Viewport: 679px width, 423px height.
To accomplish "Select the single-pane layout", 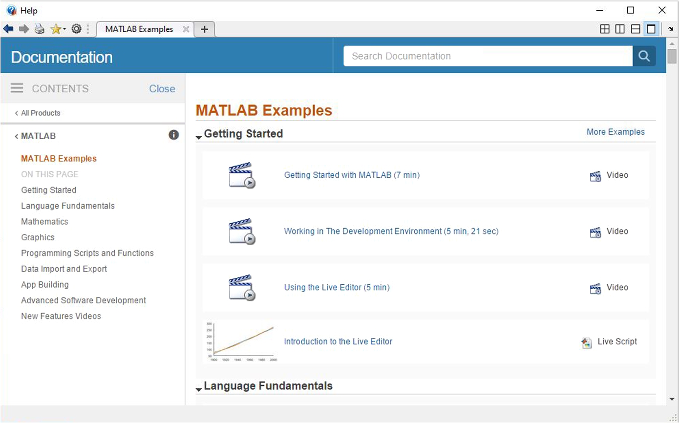I will (x=651, y=29).
